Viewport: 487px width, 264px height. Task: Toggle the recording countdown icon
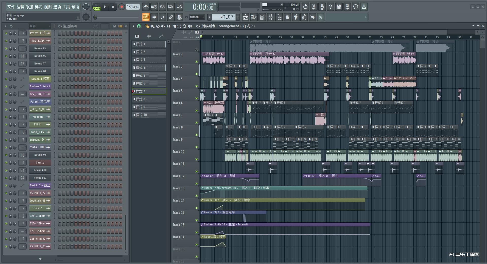162,7
